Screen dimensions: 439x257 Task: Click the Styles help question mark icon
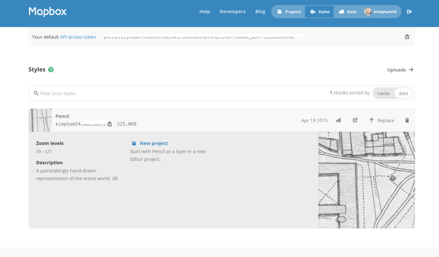pos(51,69)
